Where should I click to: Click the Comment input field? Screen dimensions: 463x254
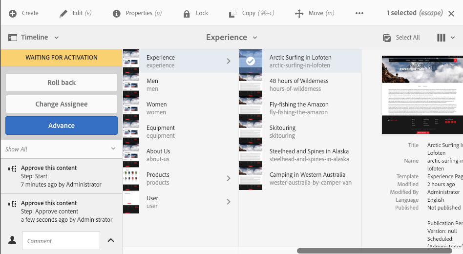tap(61, 241)
